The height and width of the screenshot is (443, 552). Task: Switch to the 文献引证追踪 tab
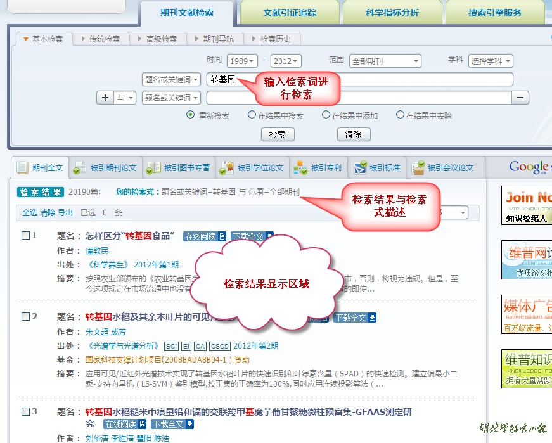click(x=290, y=13)
